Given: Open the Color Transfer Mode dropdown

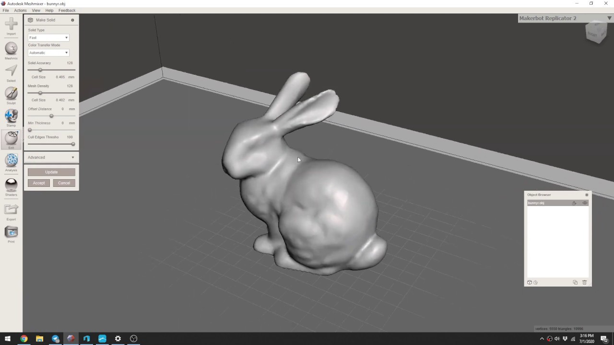Looking at the screenshot, I should 48,53.
